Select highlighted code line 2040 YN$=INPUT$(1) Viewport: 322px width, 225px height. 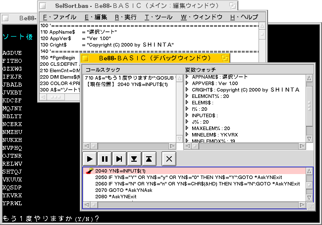point(194,171)
